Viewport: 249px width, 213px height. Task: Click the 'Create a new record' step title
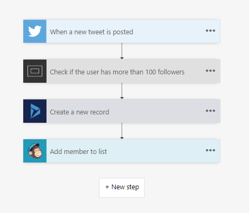click(x=79, y=112)
